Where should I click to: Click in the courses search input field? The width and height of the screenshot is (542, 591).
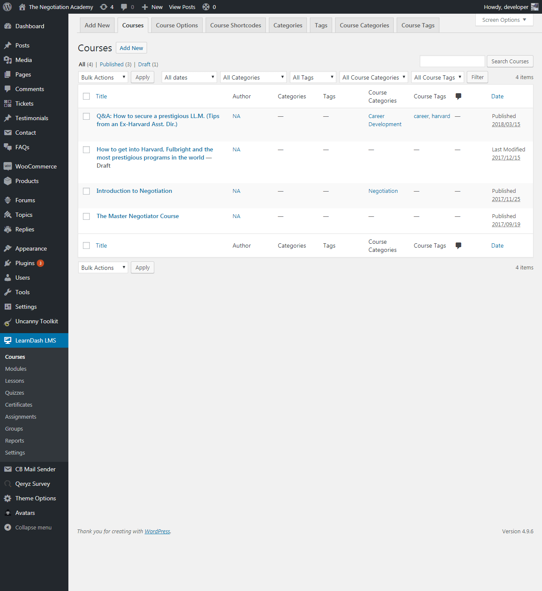click(452, 61)
